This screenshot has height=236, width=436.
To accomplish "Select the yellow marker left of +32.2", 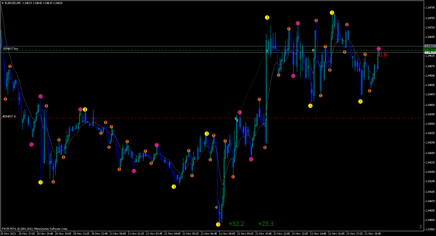I will 218,224.
